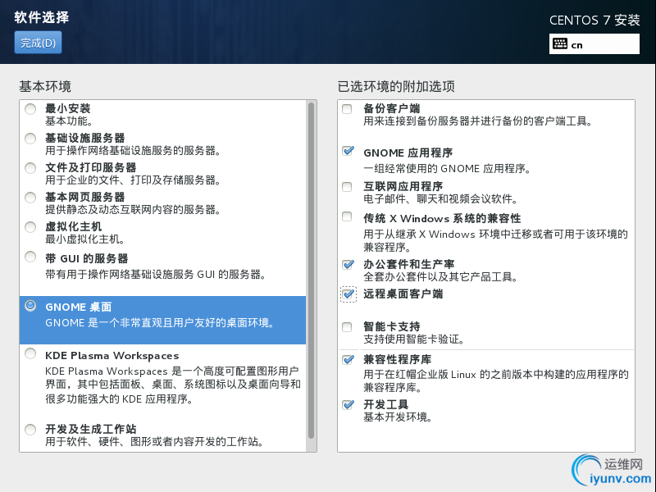The width and height of the screenshot is (656, 492).
Task: Click description 用于操作网络基础设施服务的服务器。
Action: [133, 151]
